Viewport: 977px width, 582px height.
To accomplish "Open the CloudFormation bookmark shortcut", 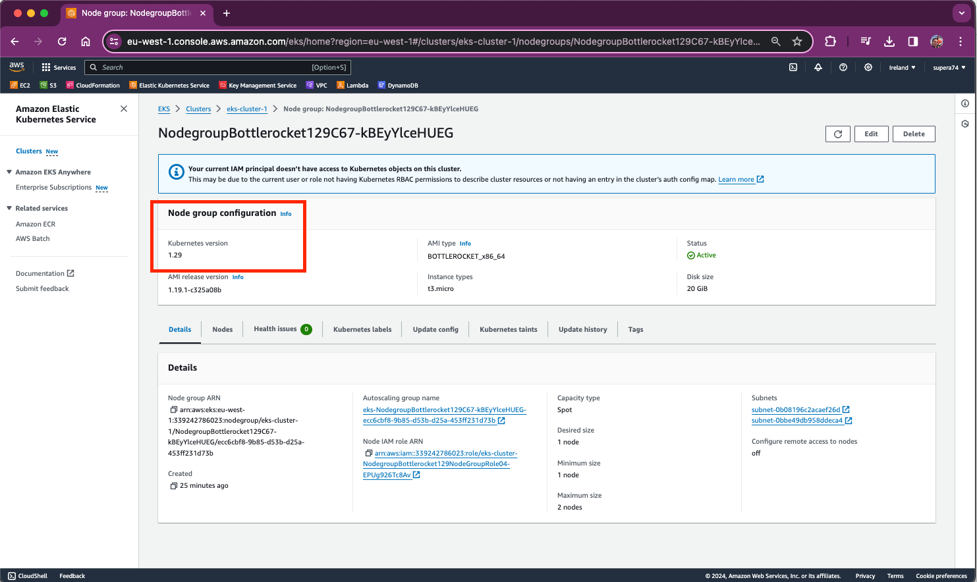I will tap(93, 85).
